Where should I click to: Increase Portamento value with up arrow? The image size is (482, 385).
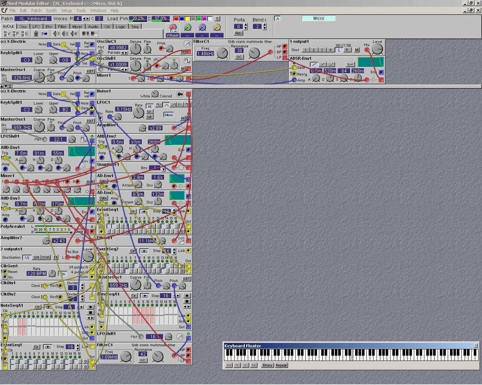246,25
